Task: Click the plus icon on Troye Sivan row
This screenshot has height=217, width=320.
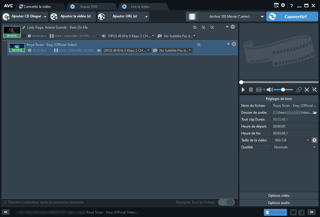Action: point(228,44)
